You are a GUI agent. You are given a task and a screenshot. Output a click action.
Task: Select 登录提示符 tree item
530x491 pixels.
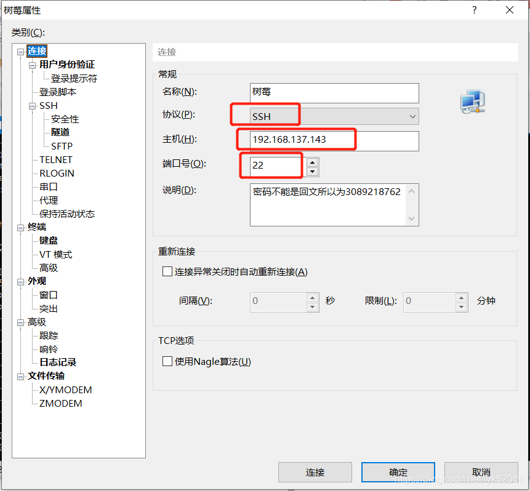tap(74, 78)
